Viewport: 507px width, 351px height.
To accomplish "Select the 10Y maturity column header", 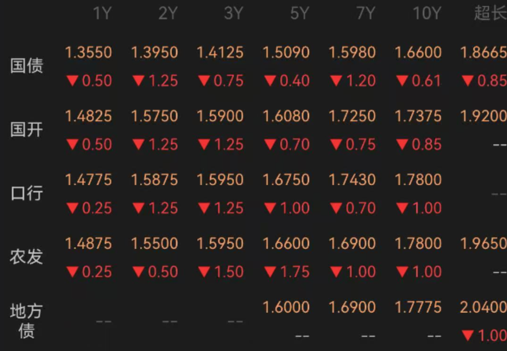I will click(x=427, y=14).
